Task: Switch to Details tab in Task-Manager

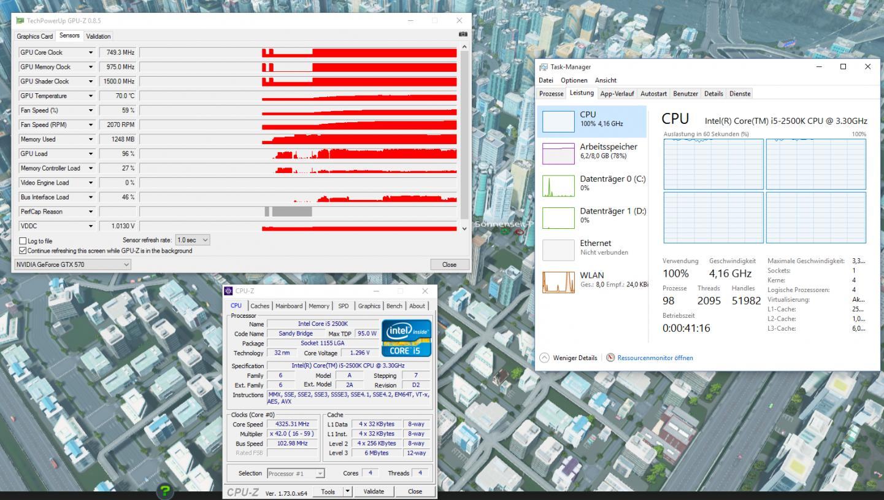Action: [x=713, y=93]
